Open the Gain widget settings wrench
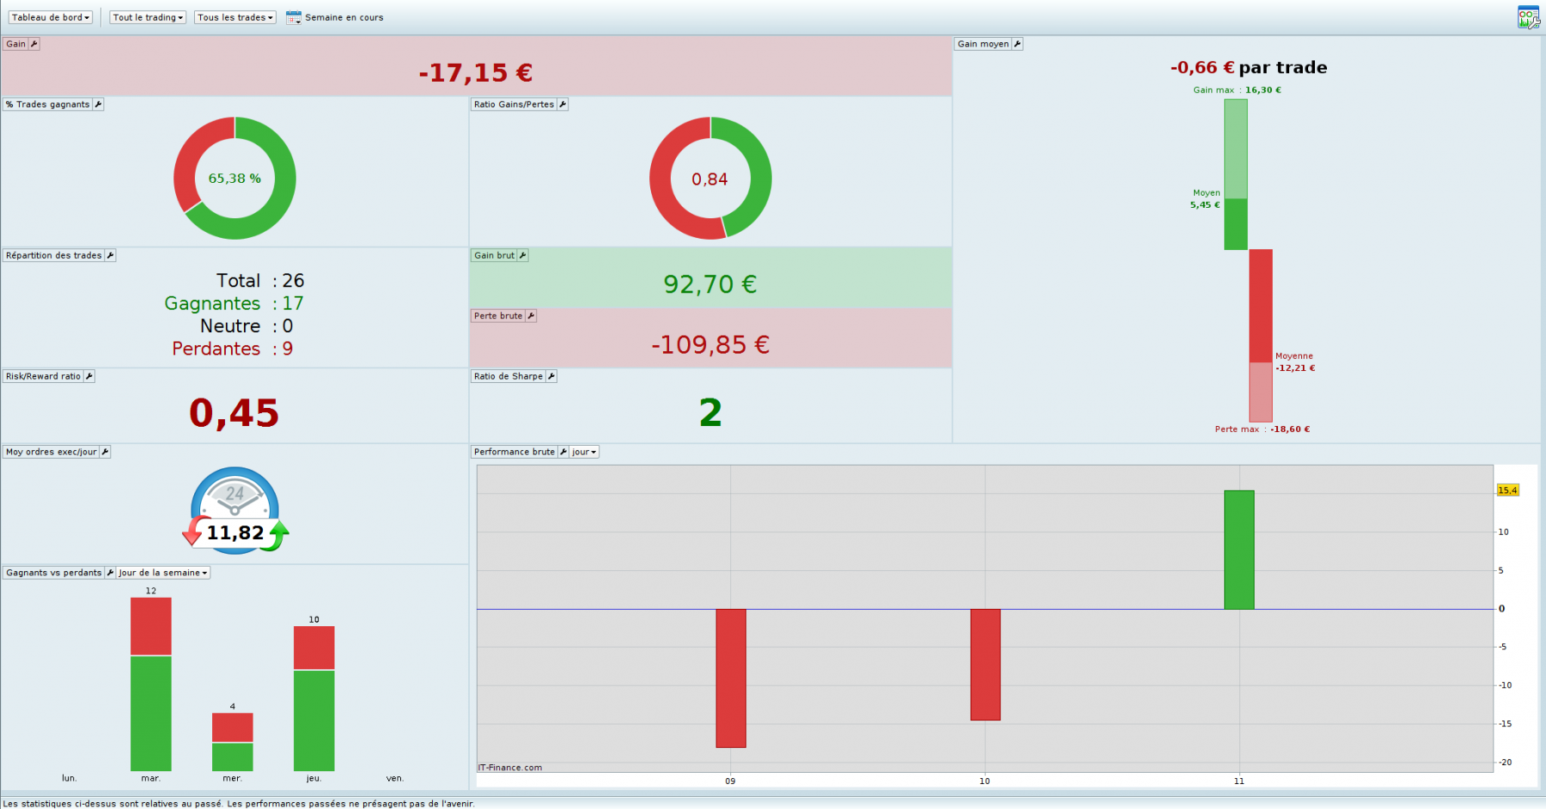 (x=34, y=44)
